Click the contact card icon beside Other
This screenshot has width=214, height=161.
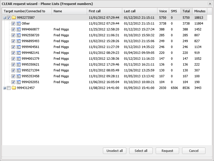tap(18, 23)
